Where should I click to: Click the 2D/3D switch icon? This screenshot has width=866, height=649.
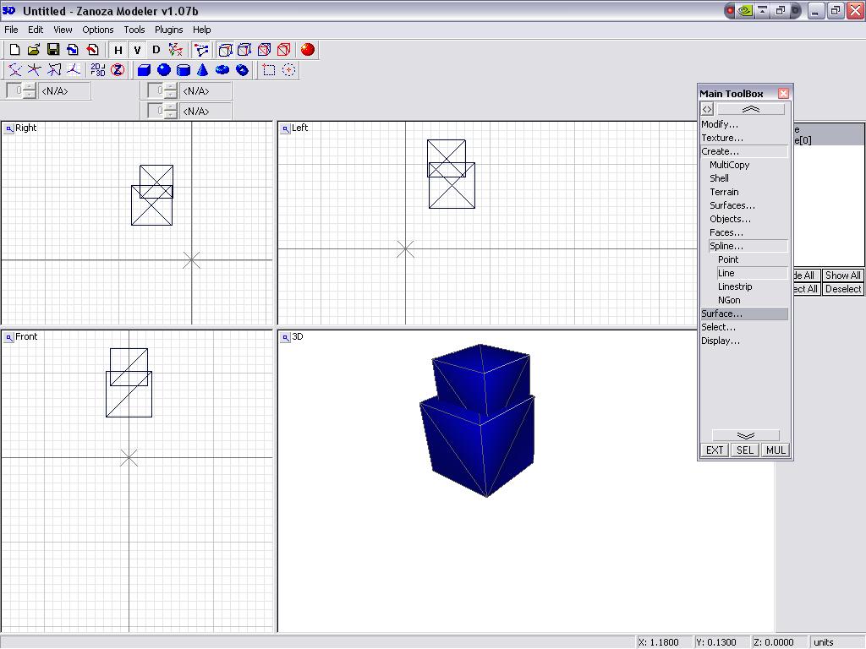click(98, 70)
